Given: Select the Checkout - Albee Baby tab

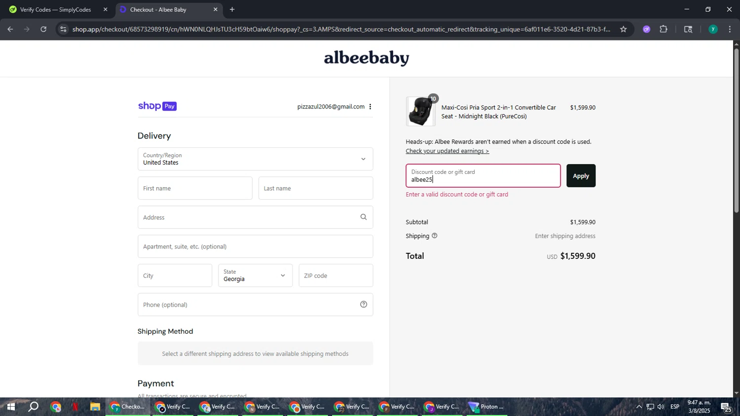Looking at the screenshot, I should pyautogui.click(x=168, y=9).
